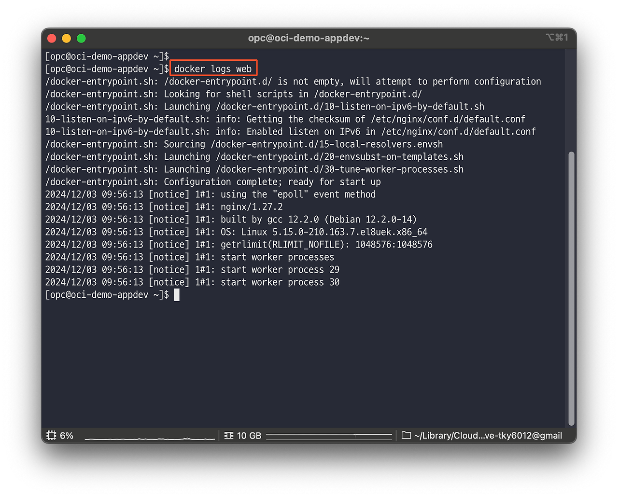Click the terminal vertical scrollbar thumb
618x498 pixels.
click(572, 289)
